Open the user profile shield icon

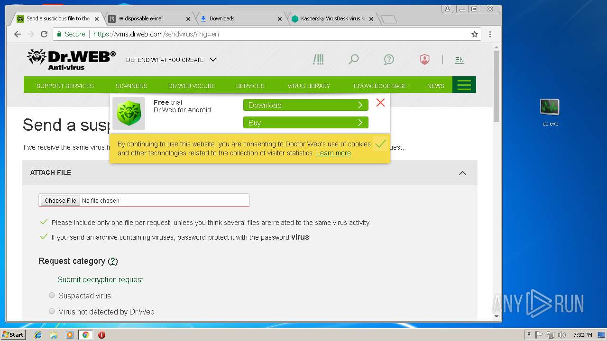coord(424,60)
